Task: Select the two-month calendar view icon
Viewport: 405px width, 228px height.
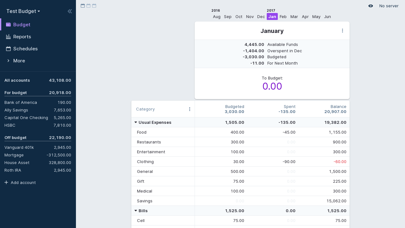Action: pyautogui.click(x=88, y=5)
